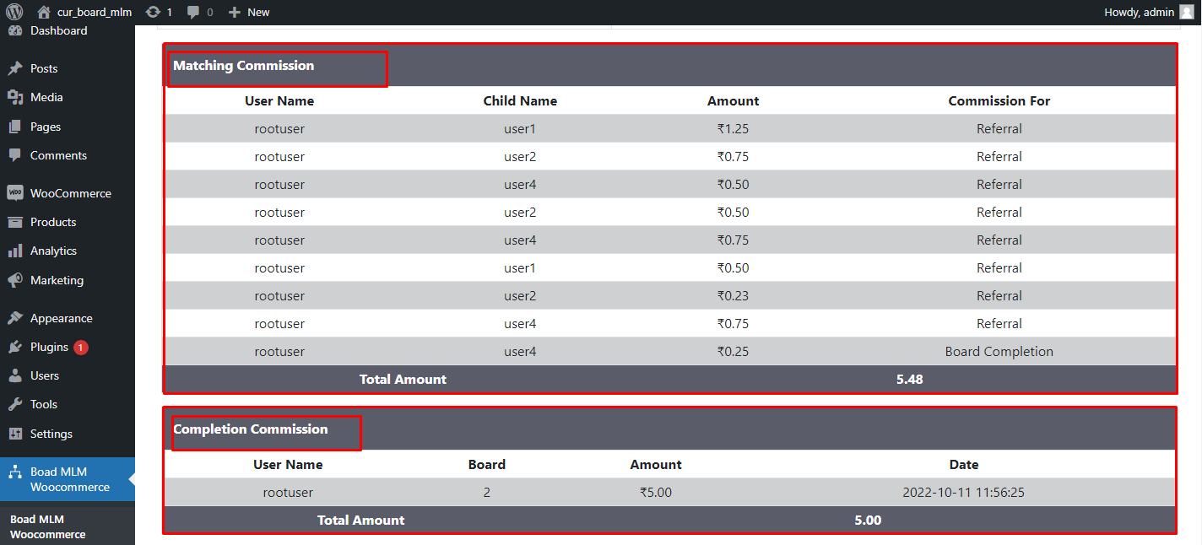1202x545 pixels.
Task: Open Plugins menu with update badge
Action: pos(49,347)
